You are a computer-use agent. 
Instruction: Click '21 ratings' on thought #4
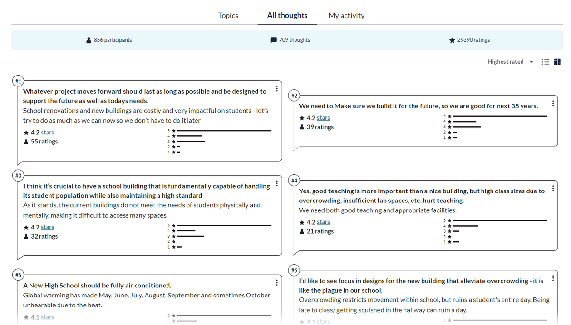[320, 231]
